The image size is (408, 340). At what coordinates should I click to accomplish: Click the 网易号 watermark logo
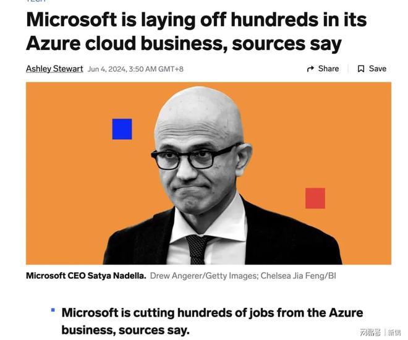click(x=370, y=333)
